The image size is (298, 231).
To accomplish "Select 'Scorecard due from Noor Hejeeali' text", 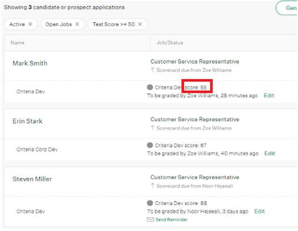I will click(x=195, y=186).
